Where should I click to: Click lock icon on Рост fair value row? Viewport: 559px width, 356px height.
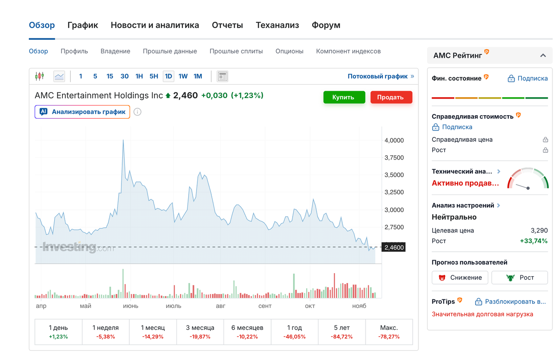(x=545, y=150)
